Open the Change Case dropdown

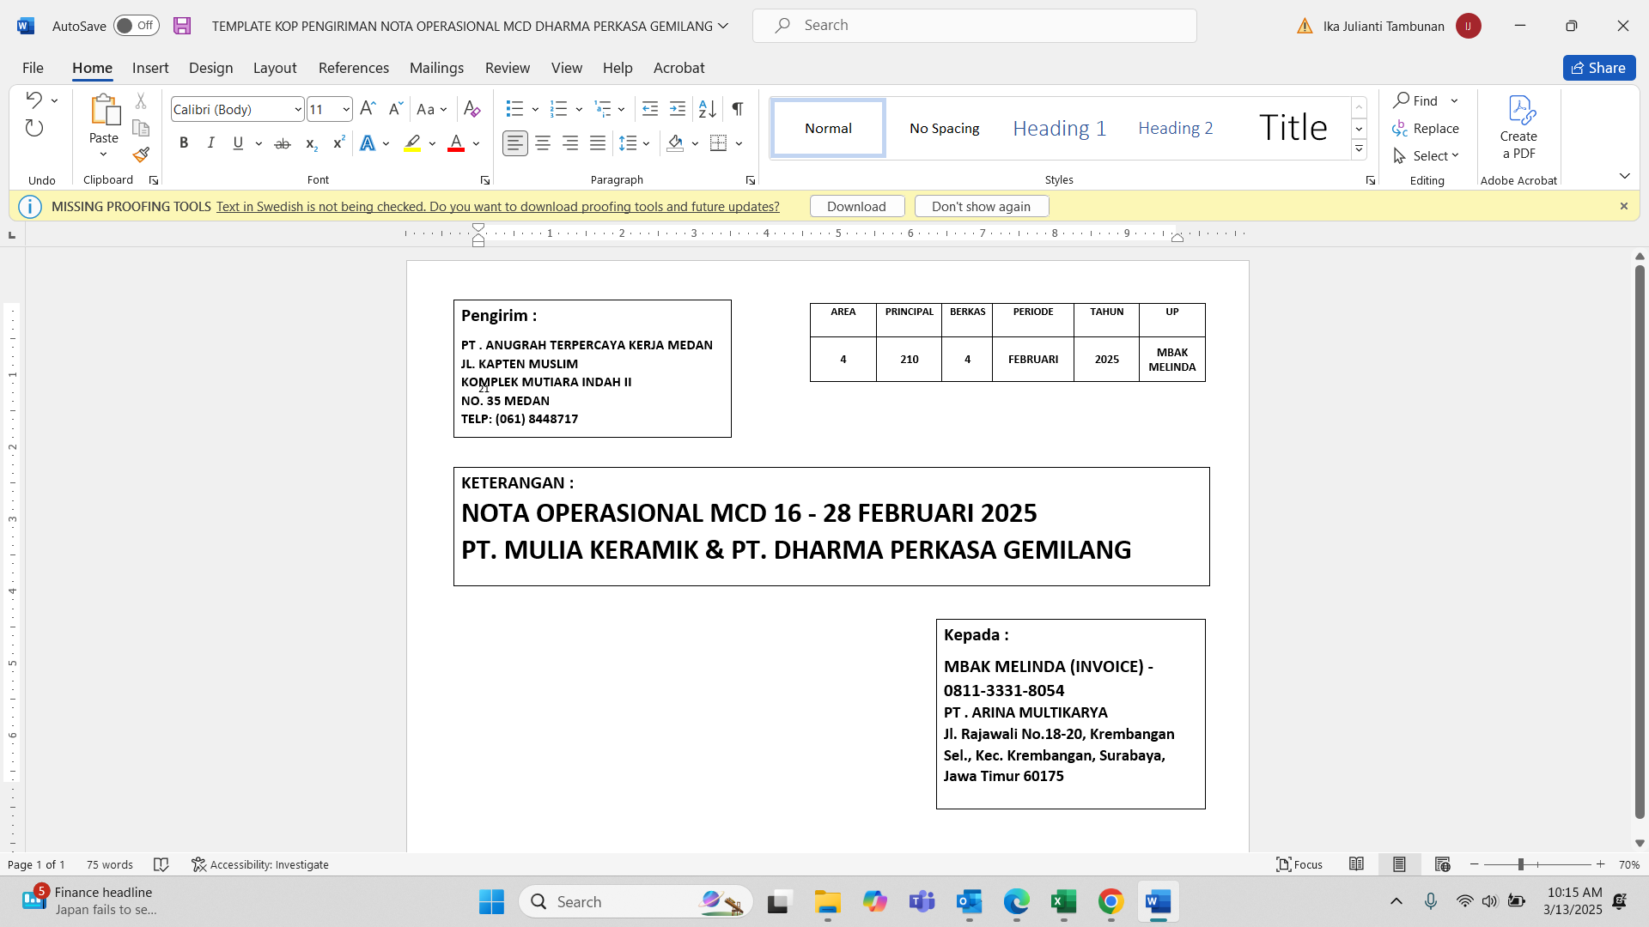431,109
